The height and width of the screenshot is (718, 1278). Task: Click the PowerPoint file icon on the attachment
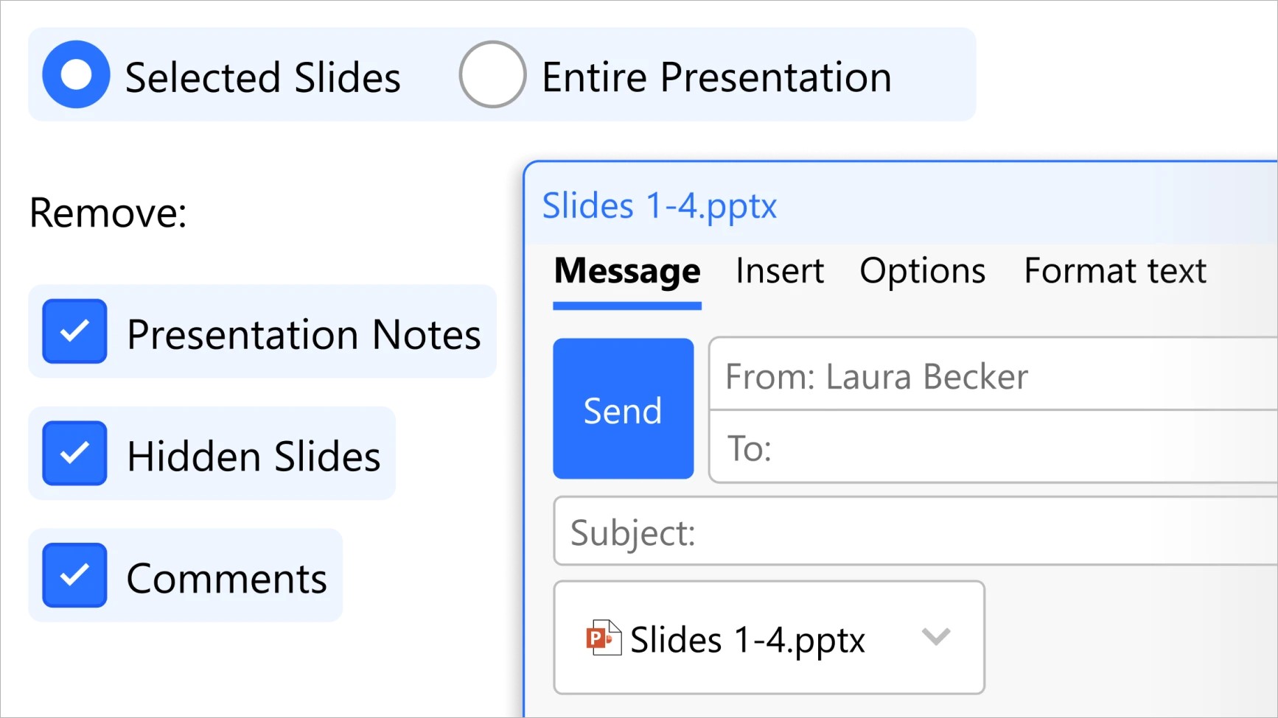[x=603, y=638]
